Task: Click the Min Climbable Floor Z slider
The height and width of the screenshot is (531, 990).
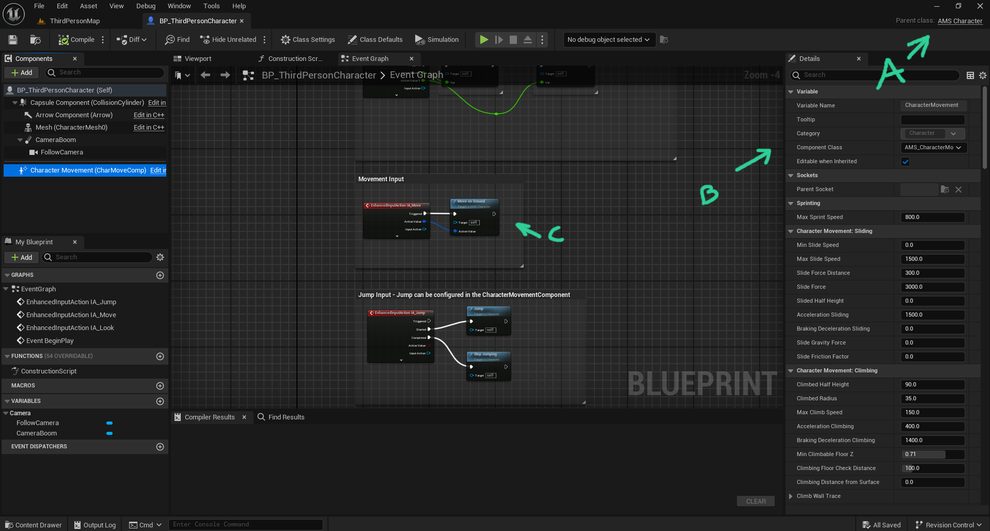Action: point(933,455)
